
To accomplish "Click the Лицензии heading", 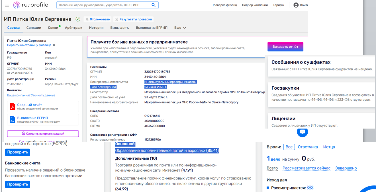I will click(x=283, y=119).
